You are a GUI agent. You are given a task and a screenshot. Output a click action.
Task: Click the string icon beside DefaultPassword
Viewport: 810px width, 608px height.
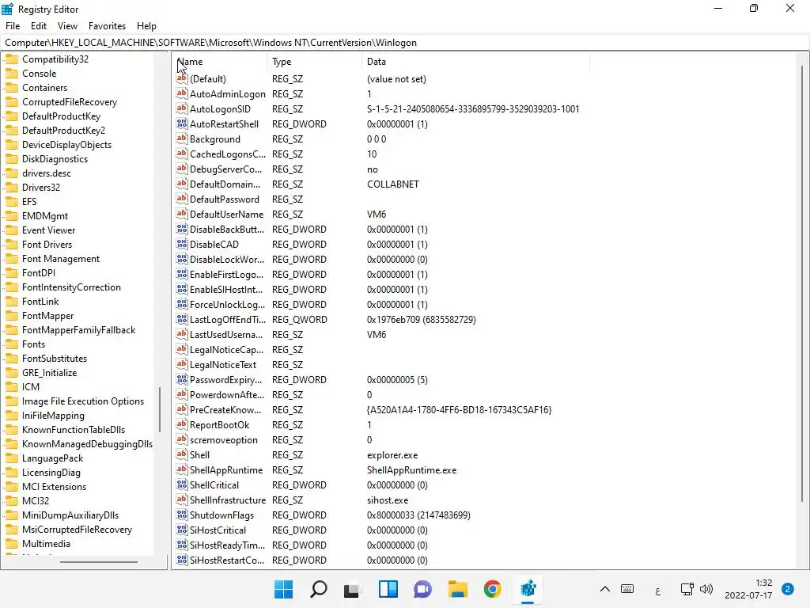pyautogui.click(x=181, y=199)
